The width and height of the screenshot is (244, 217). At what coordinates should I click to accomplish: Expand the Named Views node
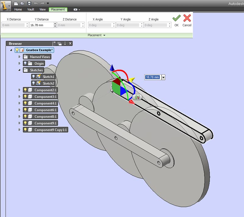tap(19, 57)
